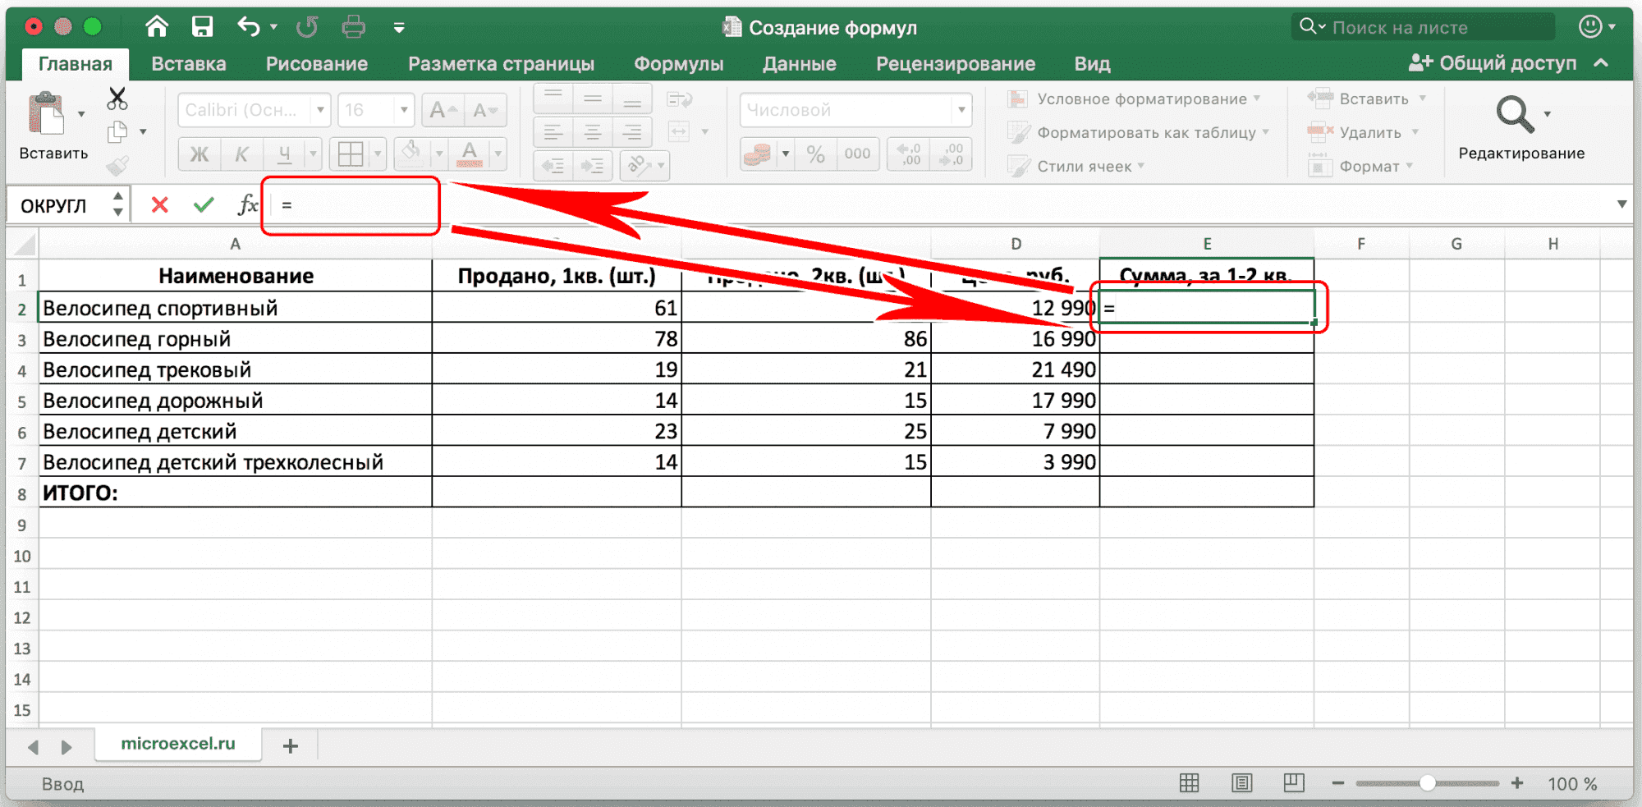Toggle underline formatting (Ч)
The width and height of the screenshot is (1642, 807).
pyautogui.click(x=282, y=154)
